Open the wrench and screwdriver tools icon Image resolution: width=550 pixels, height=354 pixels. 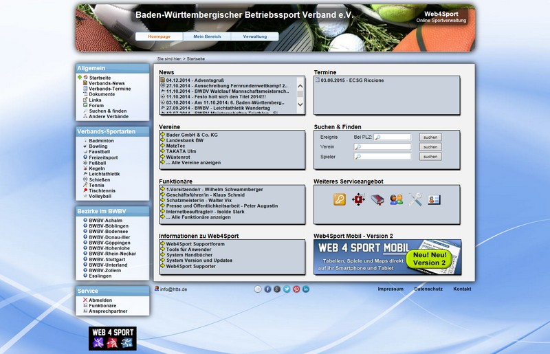coord(415,200)
